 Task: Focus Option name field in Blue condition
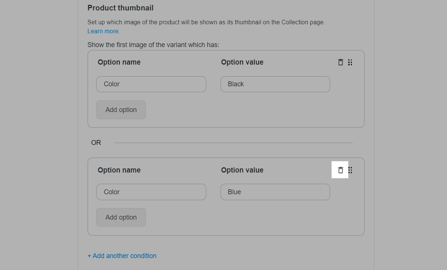pyautogui.click(x=151, y=192)
